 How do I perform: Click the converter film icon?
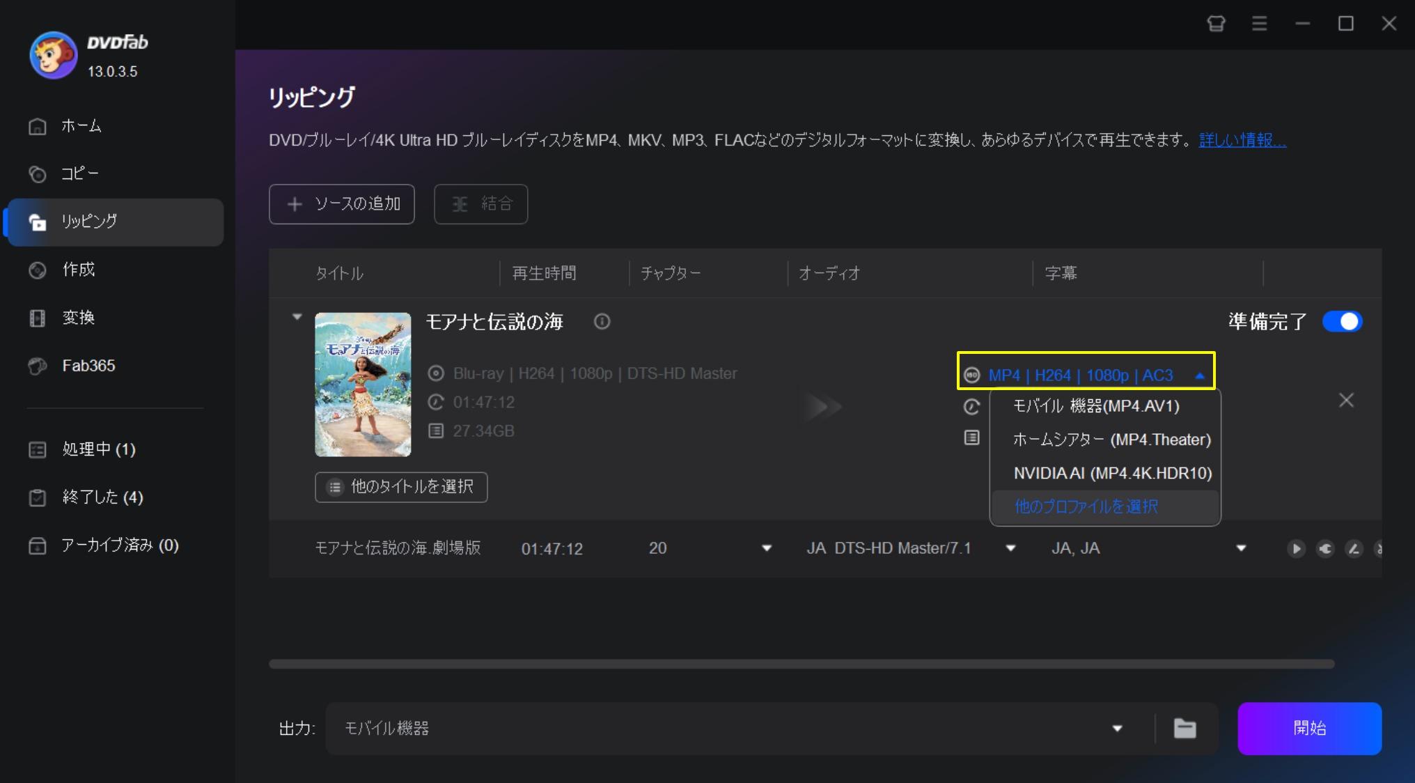38,318
